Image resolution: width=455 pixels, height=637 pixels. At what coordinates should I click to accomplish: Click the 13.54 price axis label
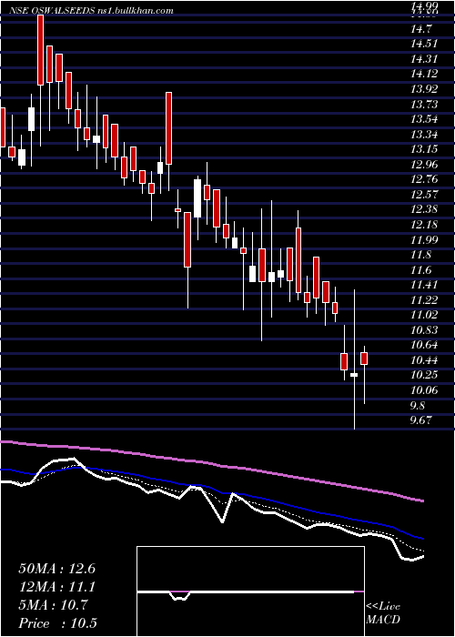tap(423, 119)
